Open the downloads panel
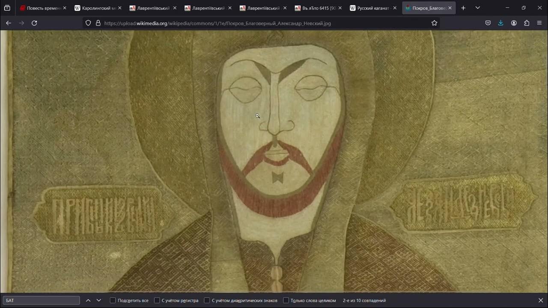 tap(501, 23)
